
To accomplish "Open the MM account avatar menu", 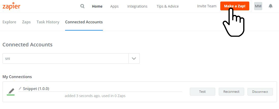I will tap(258, 6).
